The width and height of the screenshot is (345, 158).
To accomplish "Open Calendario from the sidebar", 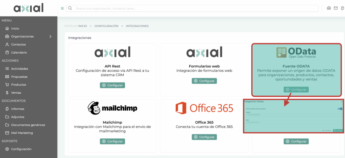I will (19, 53).
